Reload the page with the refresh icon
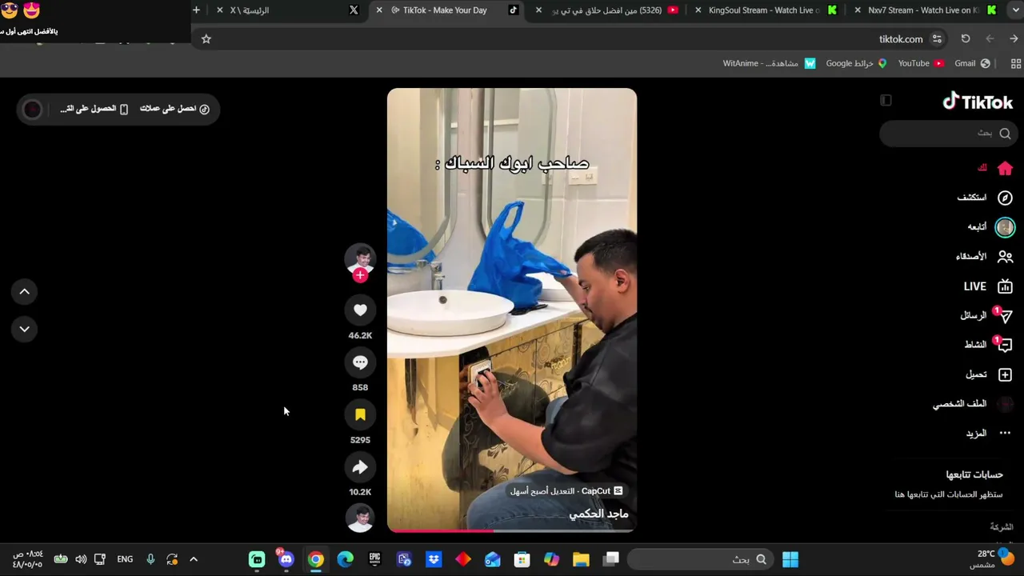The image size is (1024, 576). [x=966, y=38]
